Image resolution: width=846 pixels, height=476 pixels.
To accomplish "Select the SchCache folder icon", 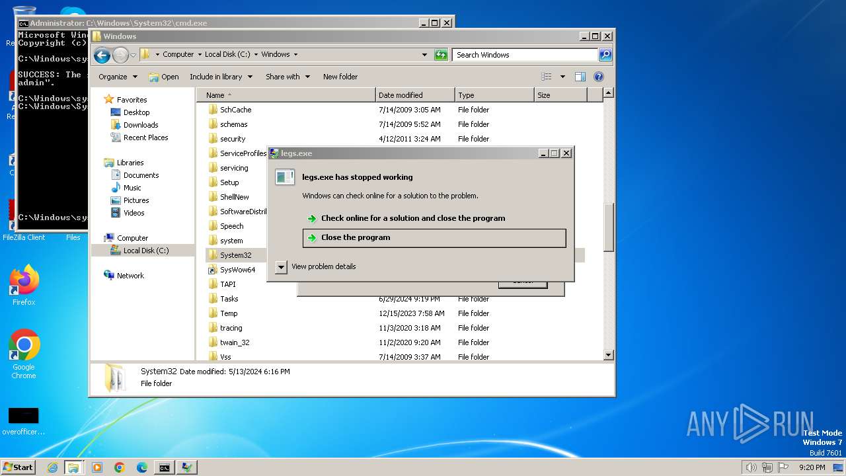I will click(x=213, y=110).
